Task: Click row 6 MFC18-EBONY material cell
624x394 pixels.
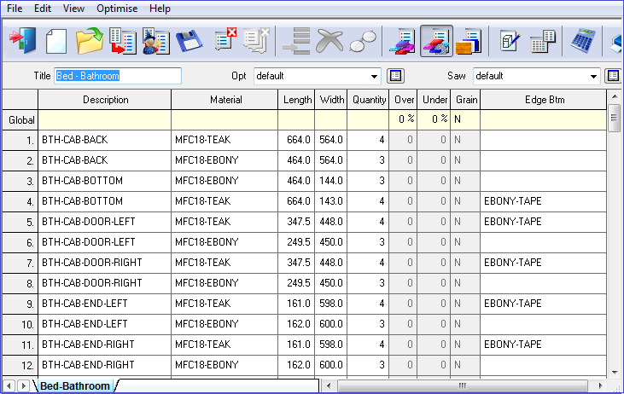Action: click(225, 242)
